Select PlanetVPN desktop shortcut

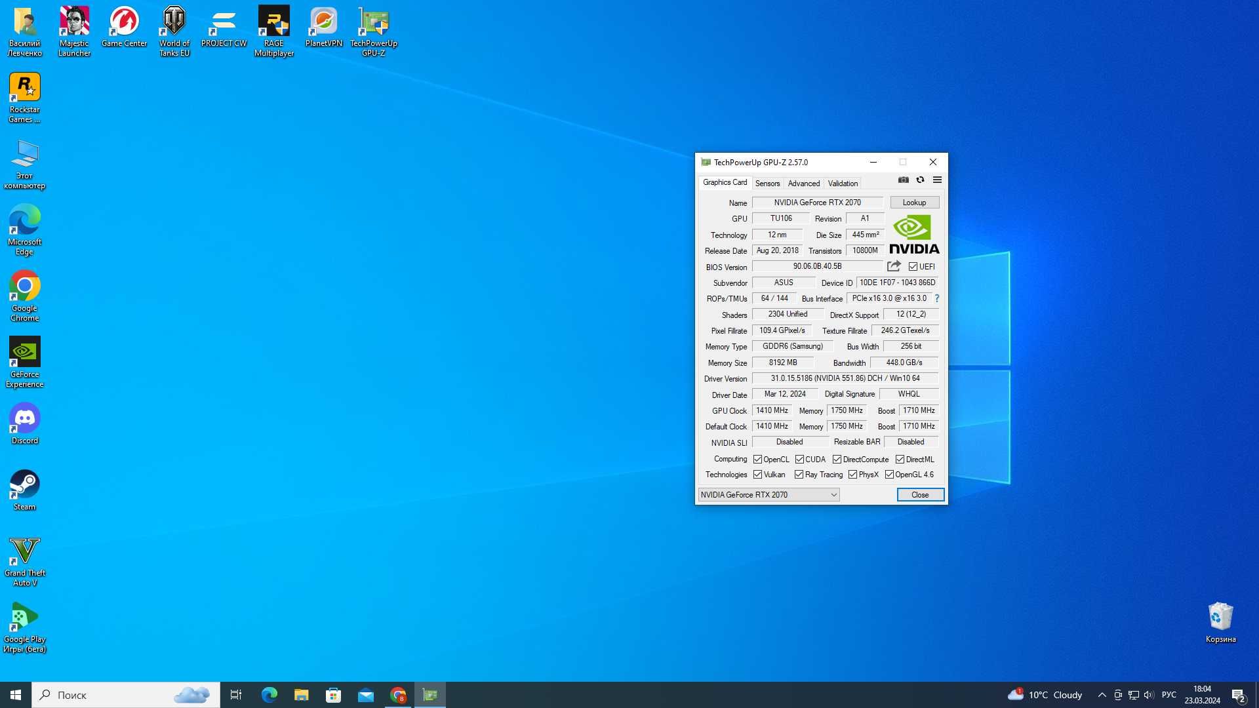click(x=323, y=27)
